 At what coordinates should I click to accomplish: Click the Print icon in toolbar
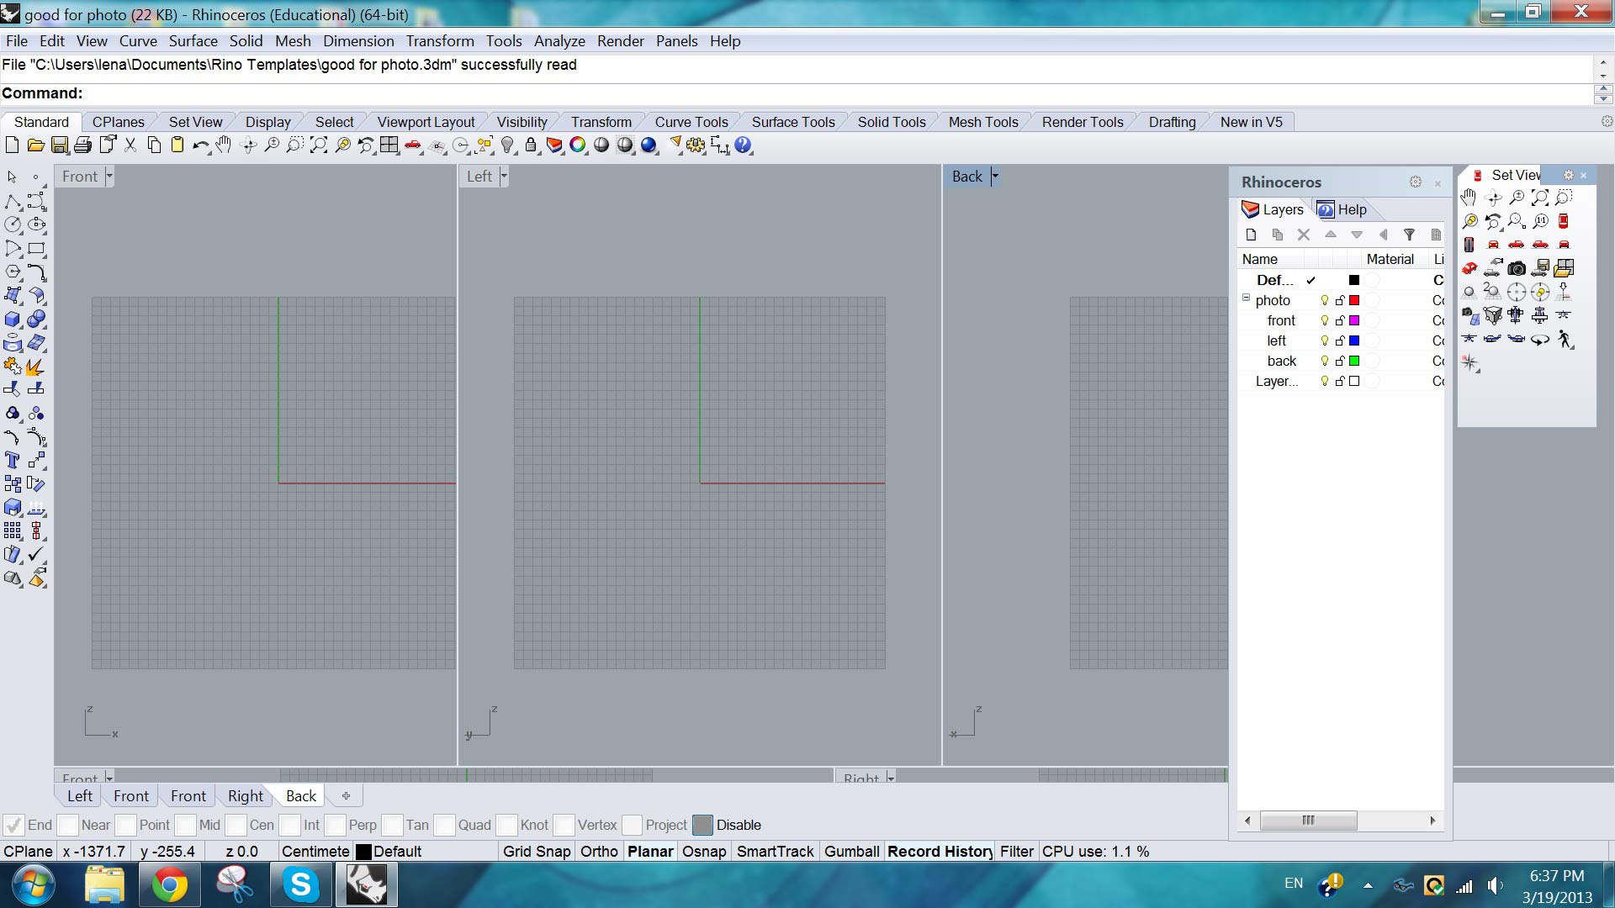click(82, 145)
